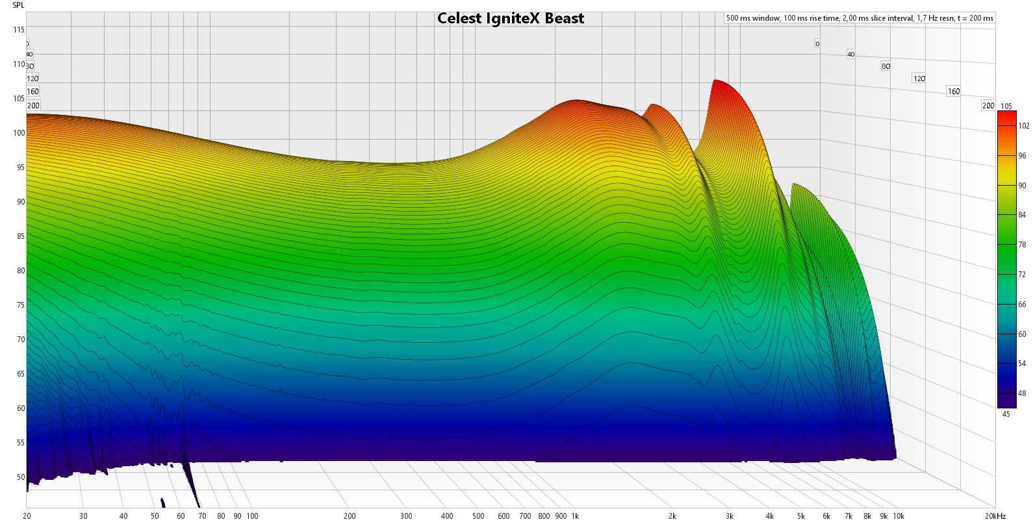
Task: Click 85 on the SPL axis
Action: coord(20,236)
